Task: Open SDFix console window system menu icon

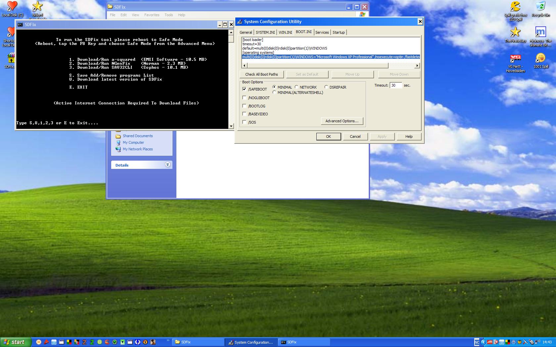Action: point(20,24)
